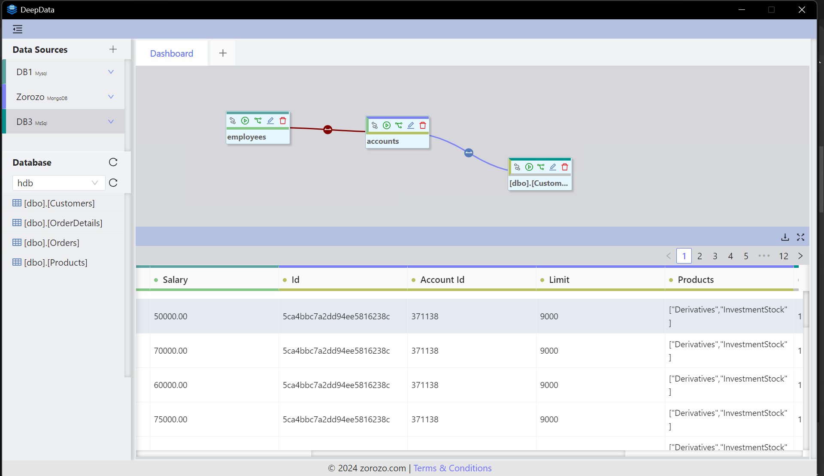Remove the blue accounts-Customers join connector
This screenshot has height=476, width=824.
469,152
